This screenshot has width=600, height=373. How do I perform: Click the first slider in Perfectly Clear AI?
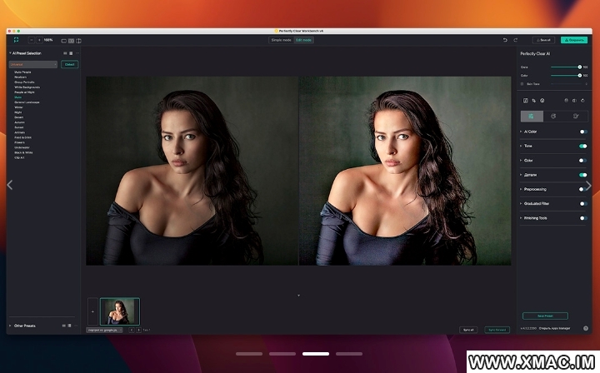(x=566, y=67)
